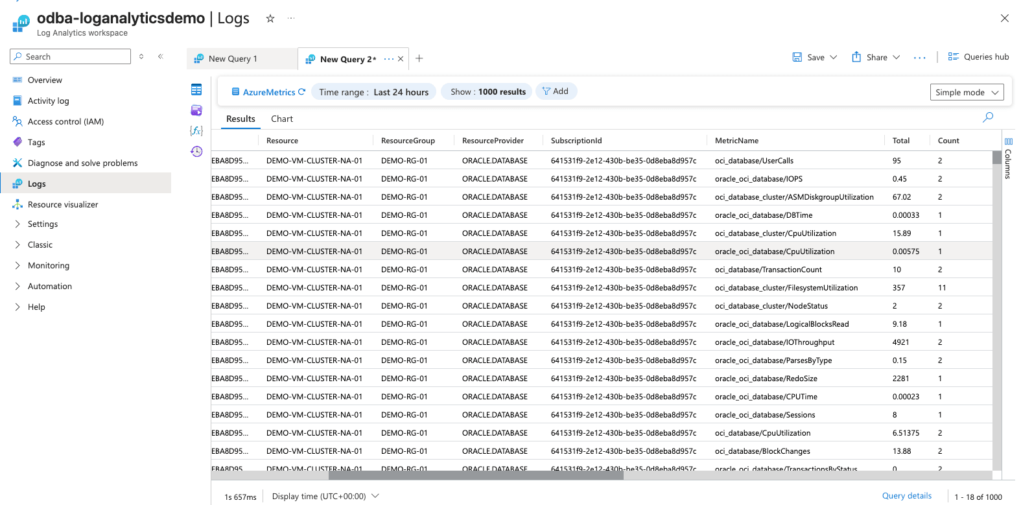Open the Share dropdown
This screenshot has height=505, width=1021.
[876, 57]
